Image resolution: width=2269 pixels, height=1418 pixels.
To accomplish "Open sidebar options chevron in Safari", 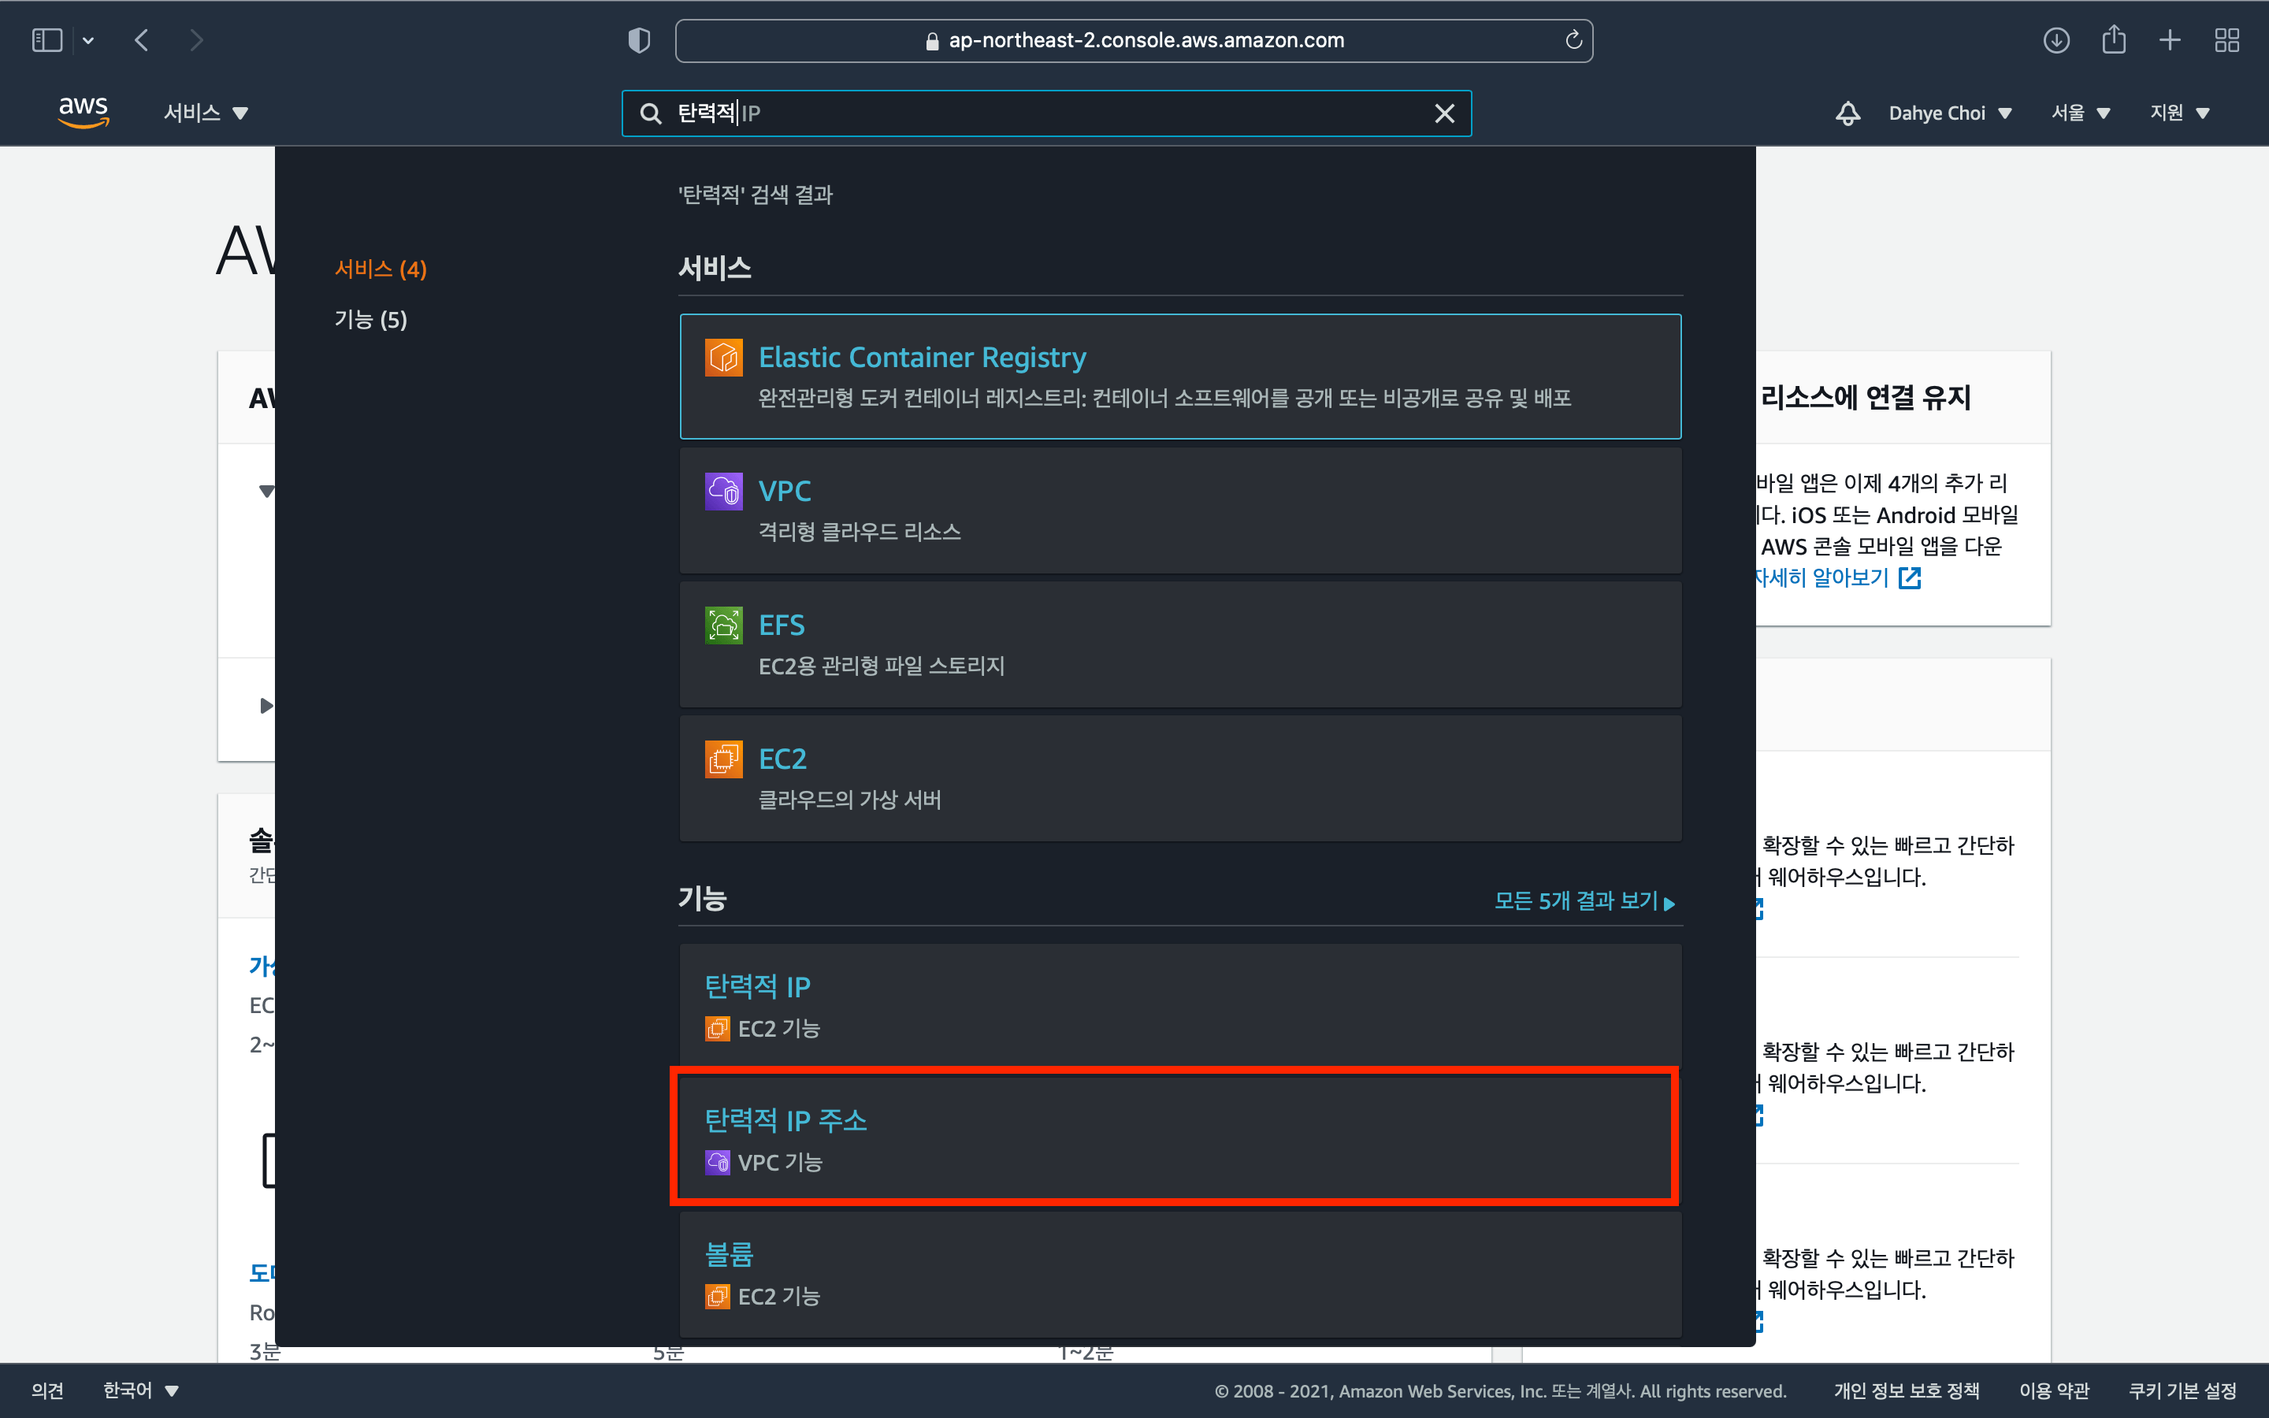I will point(88,40).
